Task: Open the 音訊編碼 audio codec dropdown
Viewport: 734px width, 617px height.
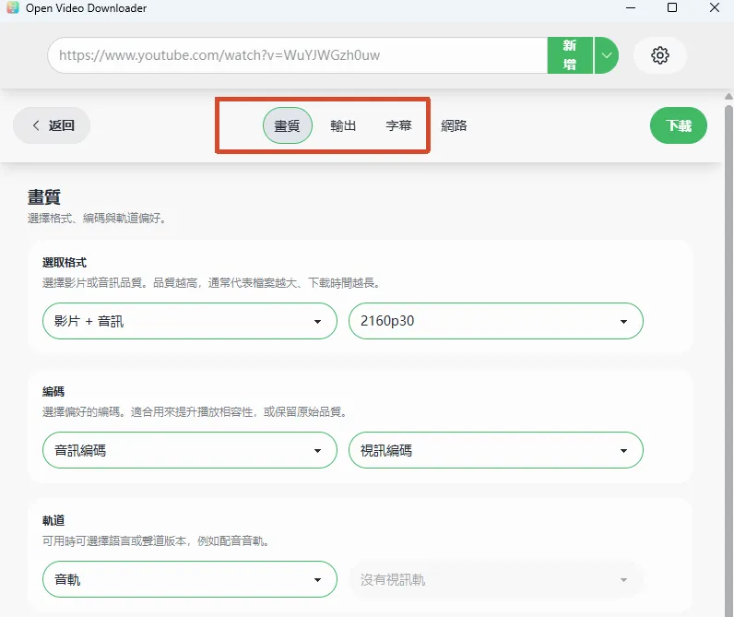Action: pyautogui.click(x=190, y=450)
